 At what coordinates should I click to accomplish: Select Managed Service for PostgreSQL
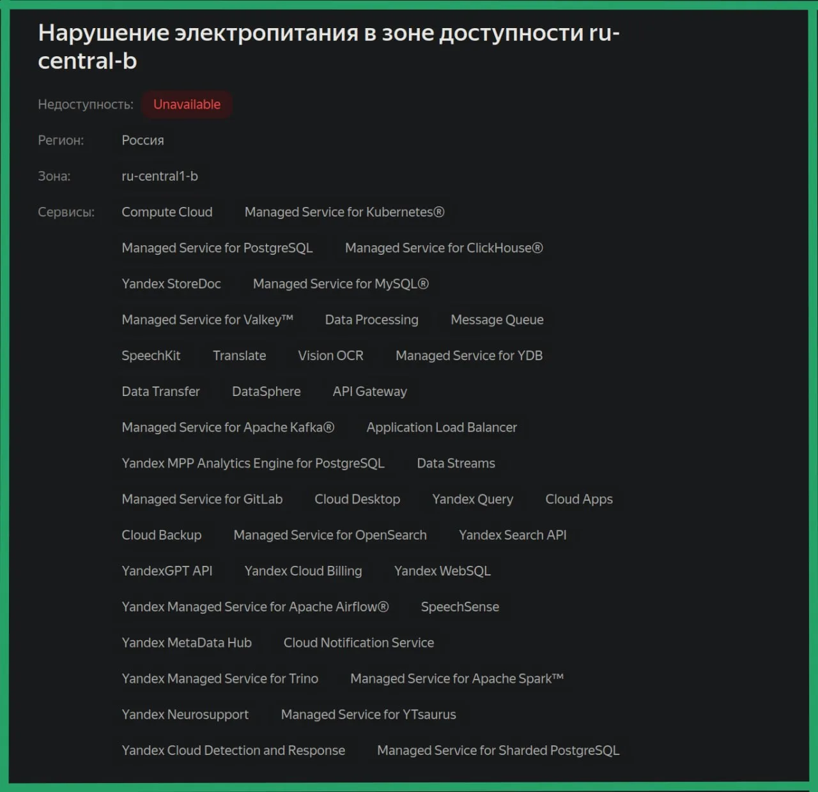click(217, 248)
